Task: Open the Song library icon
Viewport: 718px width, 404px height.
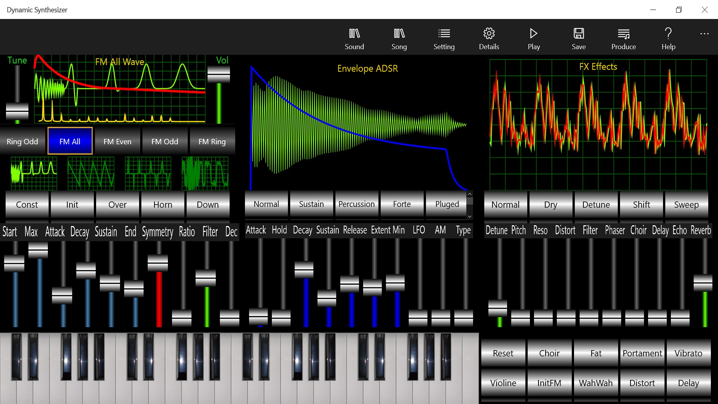Action: tap(399, 34)
